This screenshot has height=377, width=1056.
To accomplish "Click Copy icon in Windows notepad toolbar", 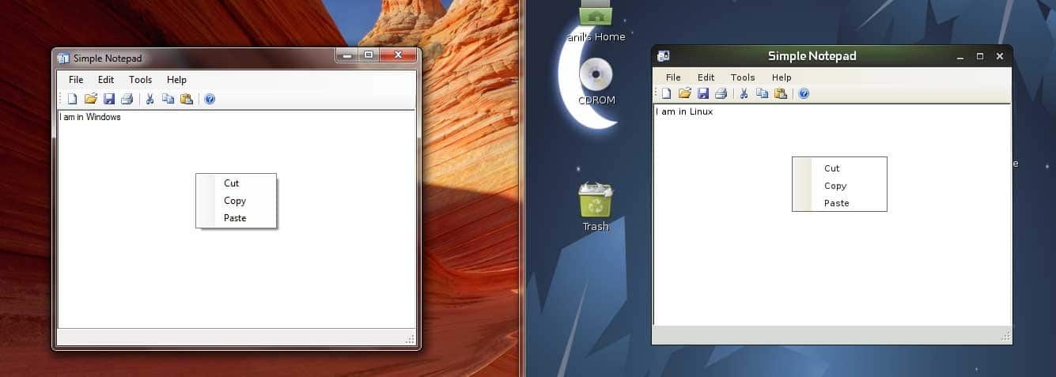I will [168, 99].
